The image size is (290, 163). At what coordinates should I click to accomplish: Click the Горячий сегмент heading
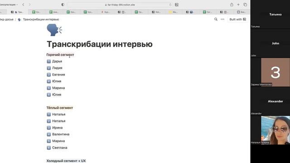point(60,55)
